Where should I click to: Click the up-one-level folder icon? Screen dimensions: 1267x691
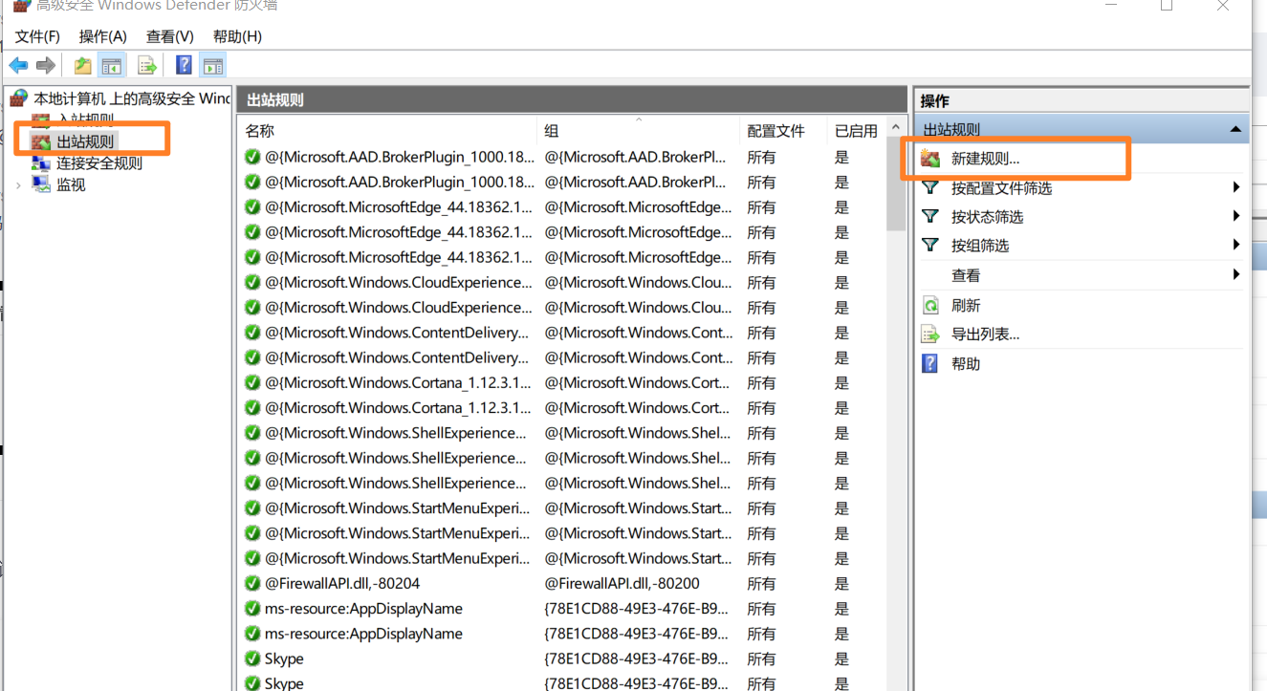(83, 65)
